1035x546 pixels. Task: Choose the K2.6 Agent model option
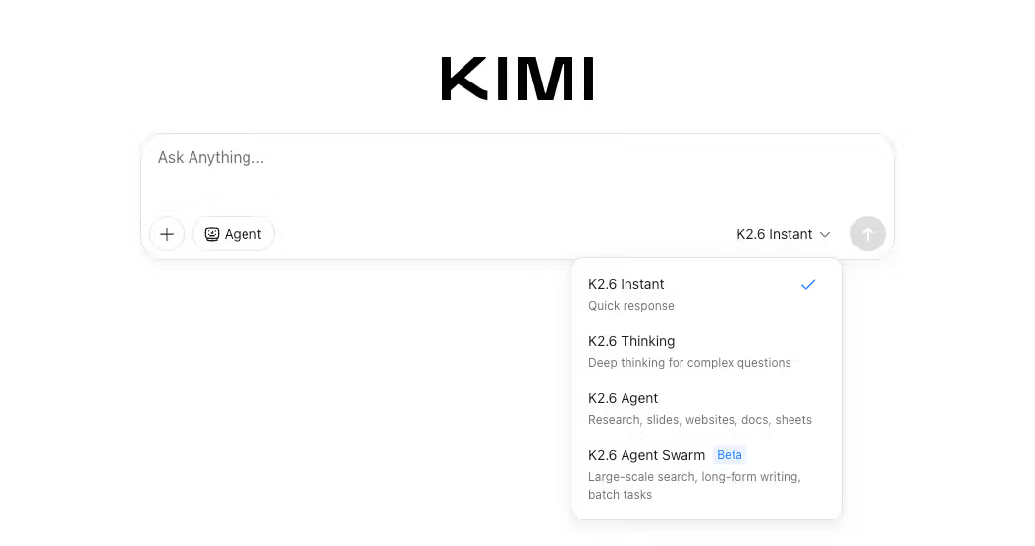pos(706,408)
